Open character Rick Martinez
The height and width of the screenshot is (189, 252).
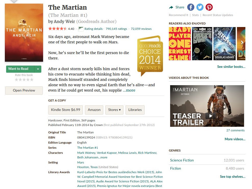147,153
